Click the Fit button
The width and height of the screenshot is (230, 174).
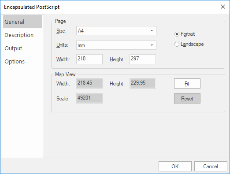point(187,84)
